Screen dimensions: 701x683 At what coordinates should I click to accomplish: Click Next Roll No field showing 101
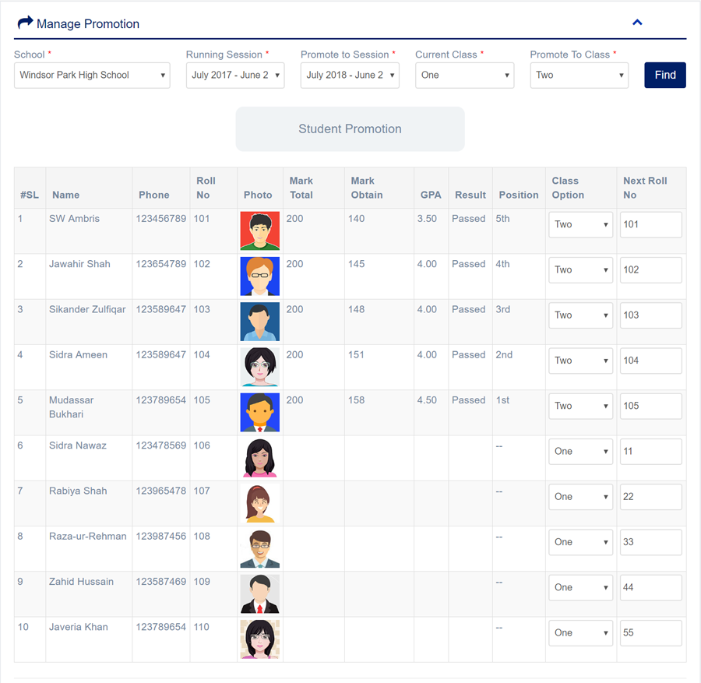coord(650,225)
